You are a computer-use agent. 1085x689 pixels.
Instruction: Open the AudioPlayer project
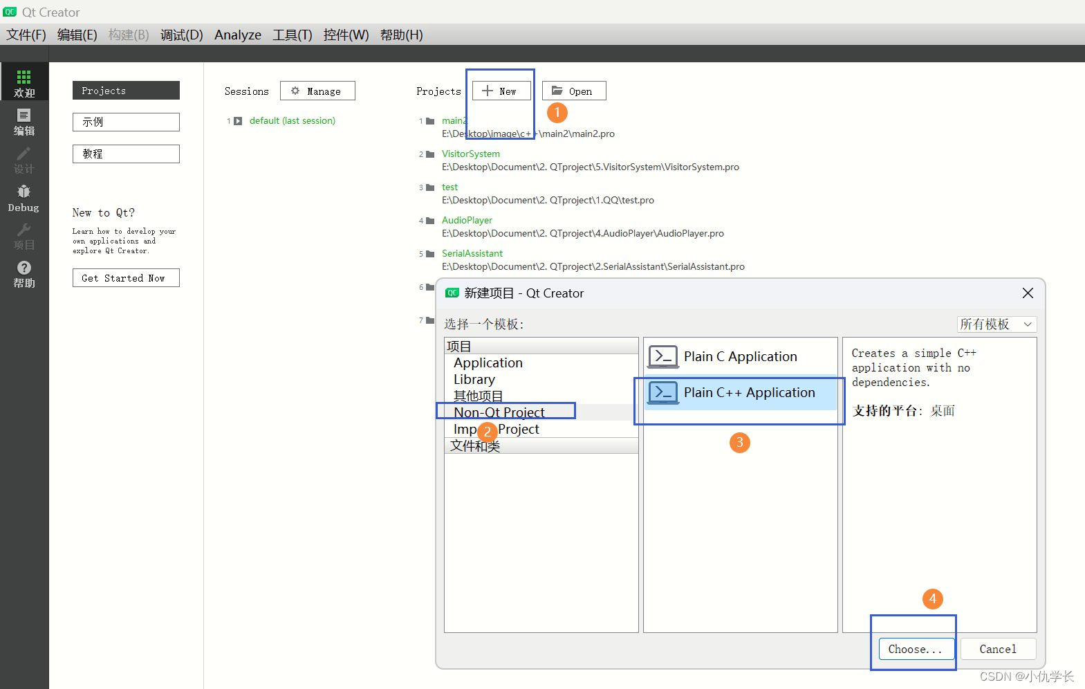pyautogui.click(x=467, y=220)
